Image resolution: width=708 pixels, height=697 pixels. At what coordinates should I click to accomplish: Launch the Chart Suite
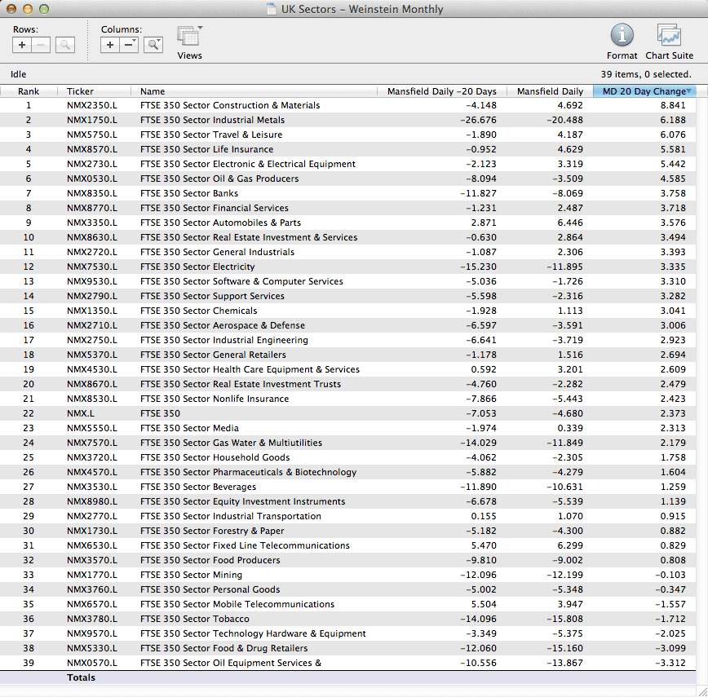click(669, 36)
